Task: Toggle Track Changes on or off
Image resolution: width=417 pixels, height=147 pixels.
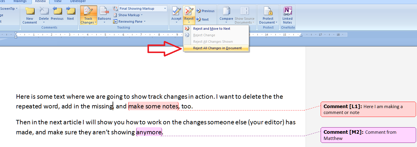Action: tap(87, 11)
